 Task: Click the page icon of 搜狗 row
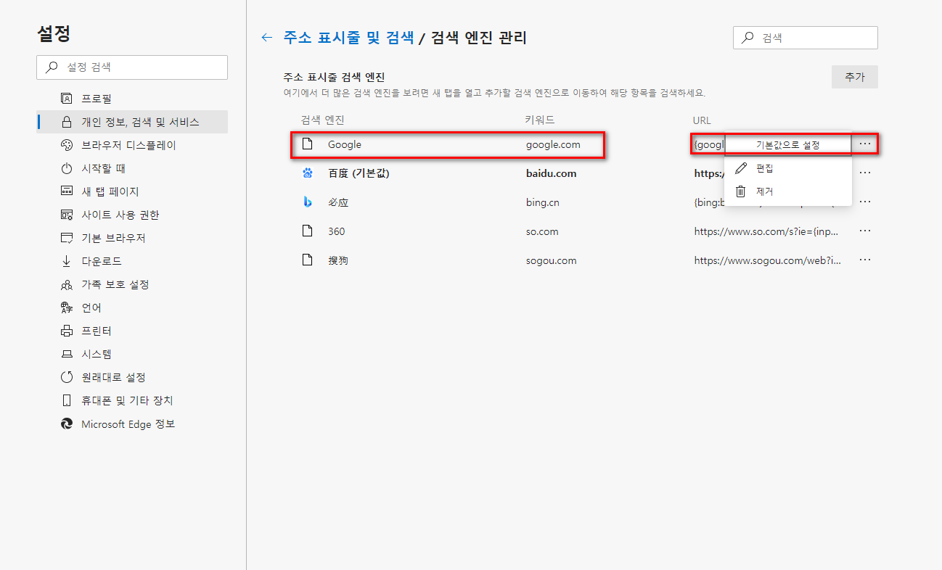[308, 260]
